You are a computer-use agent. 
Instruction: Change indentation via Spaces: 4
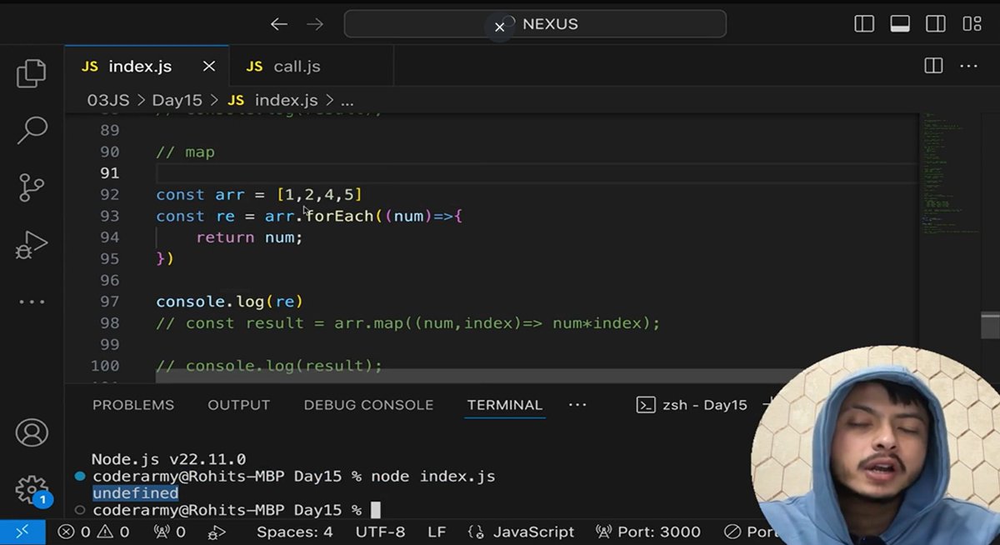click(294, 532)
